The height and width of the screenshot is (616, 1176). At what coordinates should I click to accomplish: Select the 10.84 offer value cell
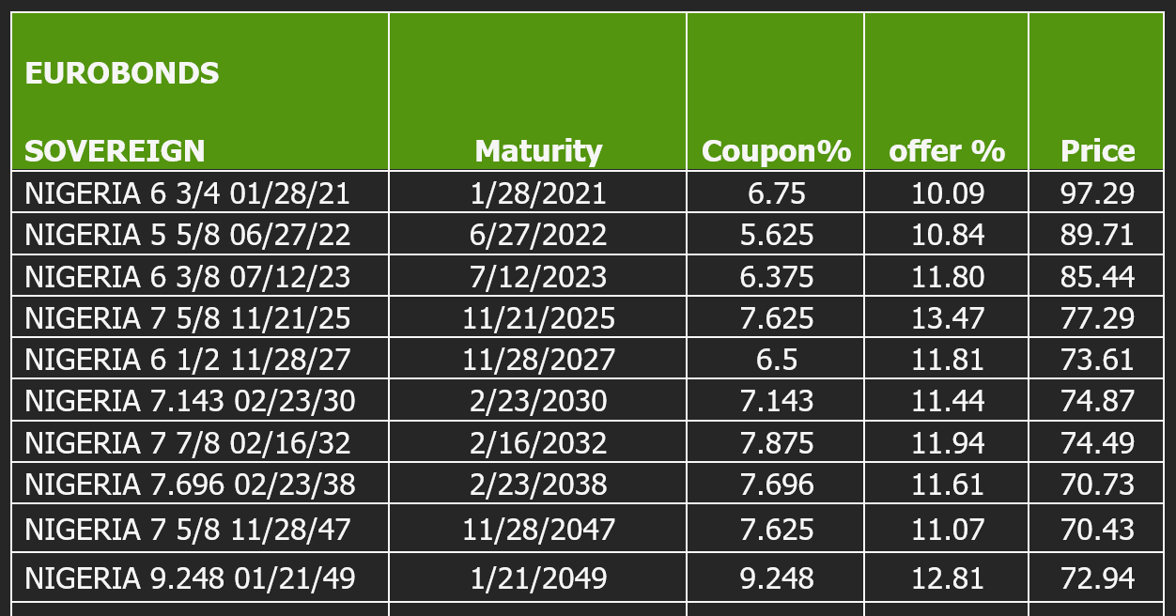pyautogui.click(x=947, y=234)
